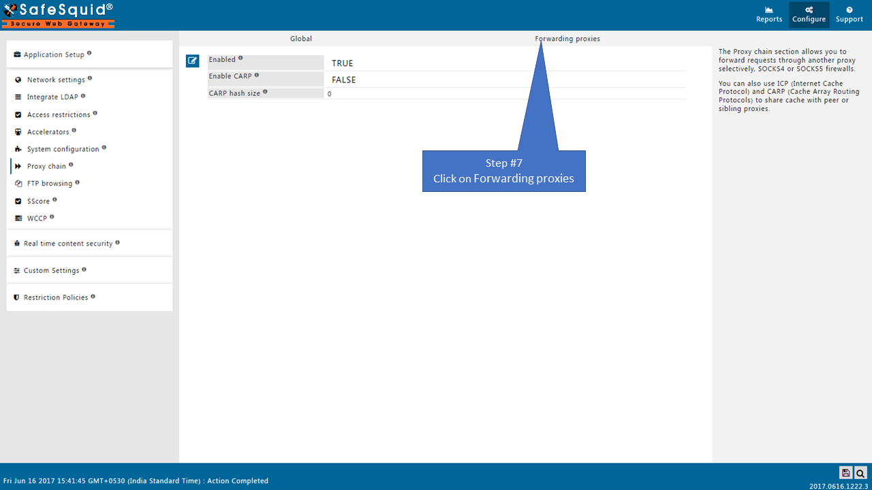Switch to the Global tab
This screenshot has height=490, width=872.
[300, 39]
